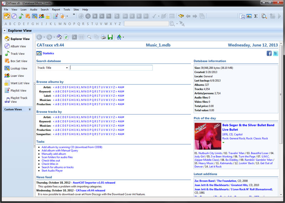Click the Lookup View grid icon in toolbar
This screenshot has width=285, height=203.
click(35, 16)
